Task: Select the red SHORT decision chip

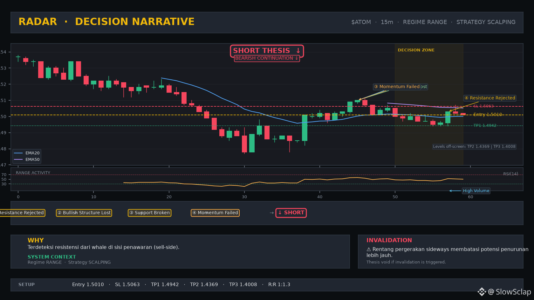Action: 291,213
